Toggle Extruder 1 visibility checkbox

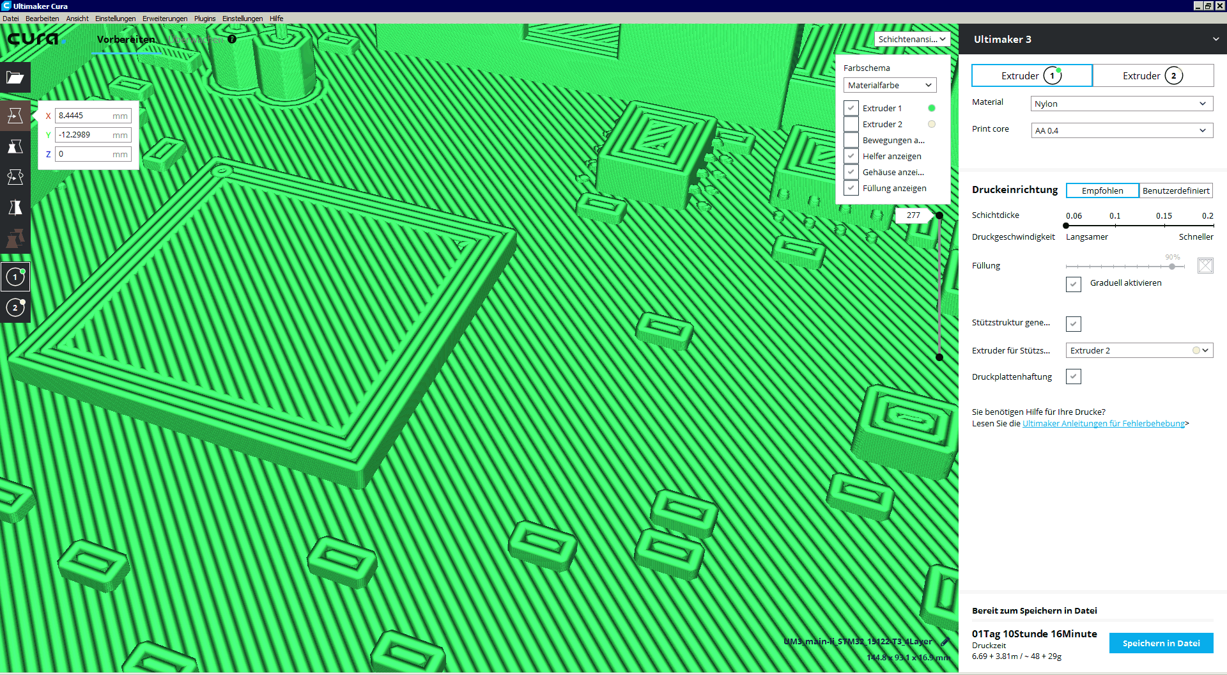coord(851,108)
